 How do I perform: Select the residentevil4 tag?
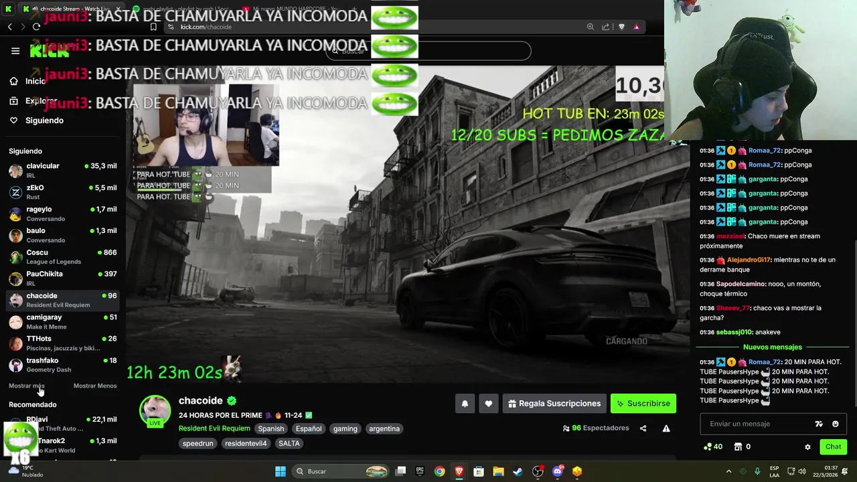(246, 443)
